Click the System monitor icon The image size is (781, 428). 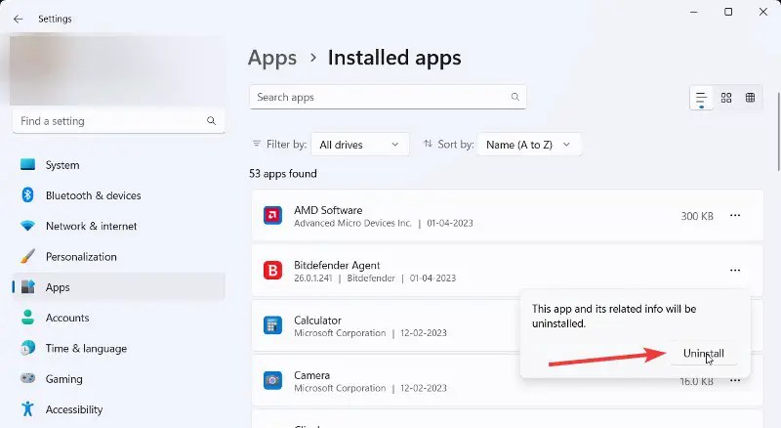28,164
